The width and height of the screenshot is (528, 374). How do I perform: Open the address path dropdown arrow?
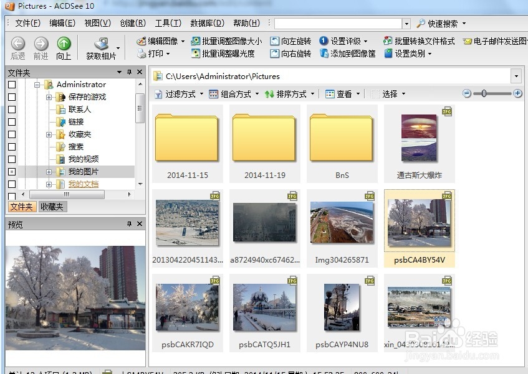[516, 77]
